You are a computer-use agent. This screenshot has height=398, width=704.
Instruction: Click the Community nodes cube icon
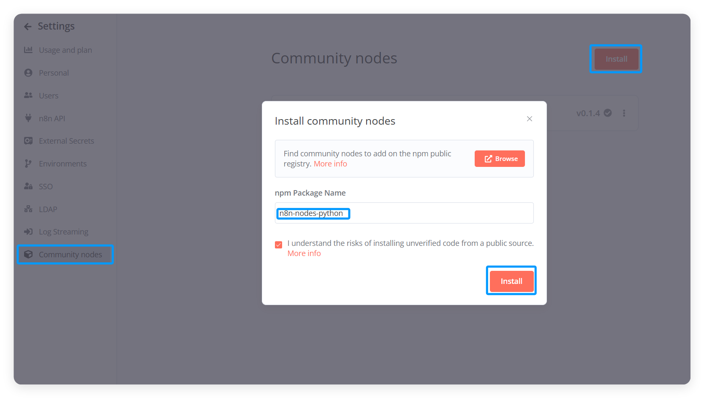tap(28, 254)
